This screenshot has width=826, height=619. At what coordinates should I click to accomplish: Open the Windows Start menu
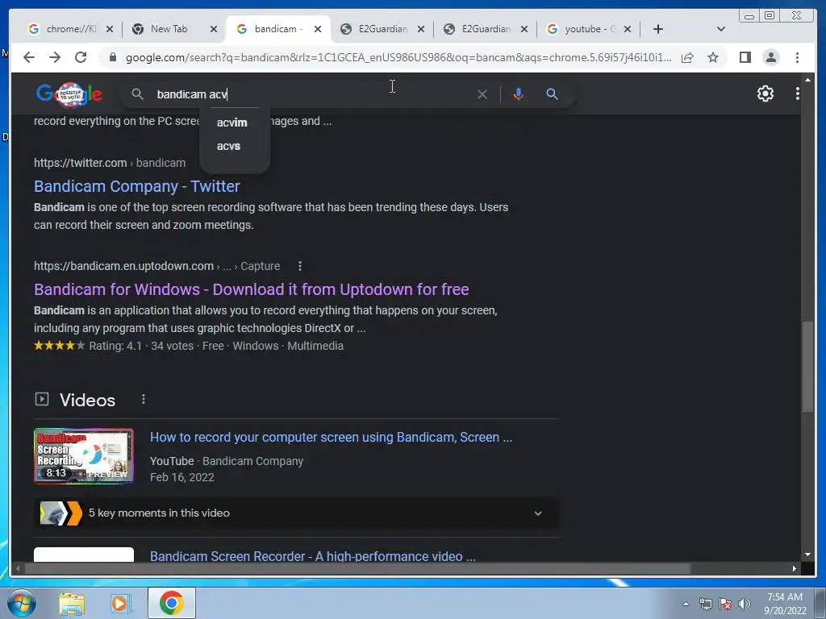coord(22,603)
